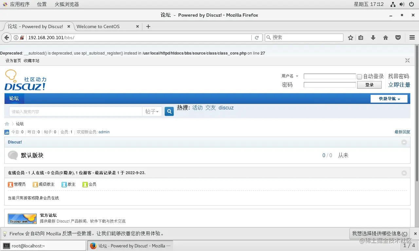Open the system power menu icon
419x251 pixels.
(411, 4)
